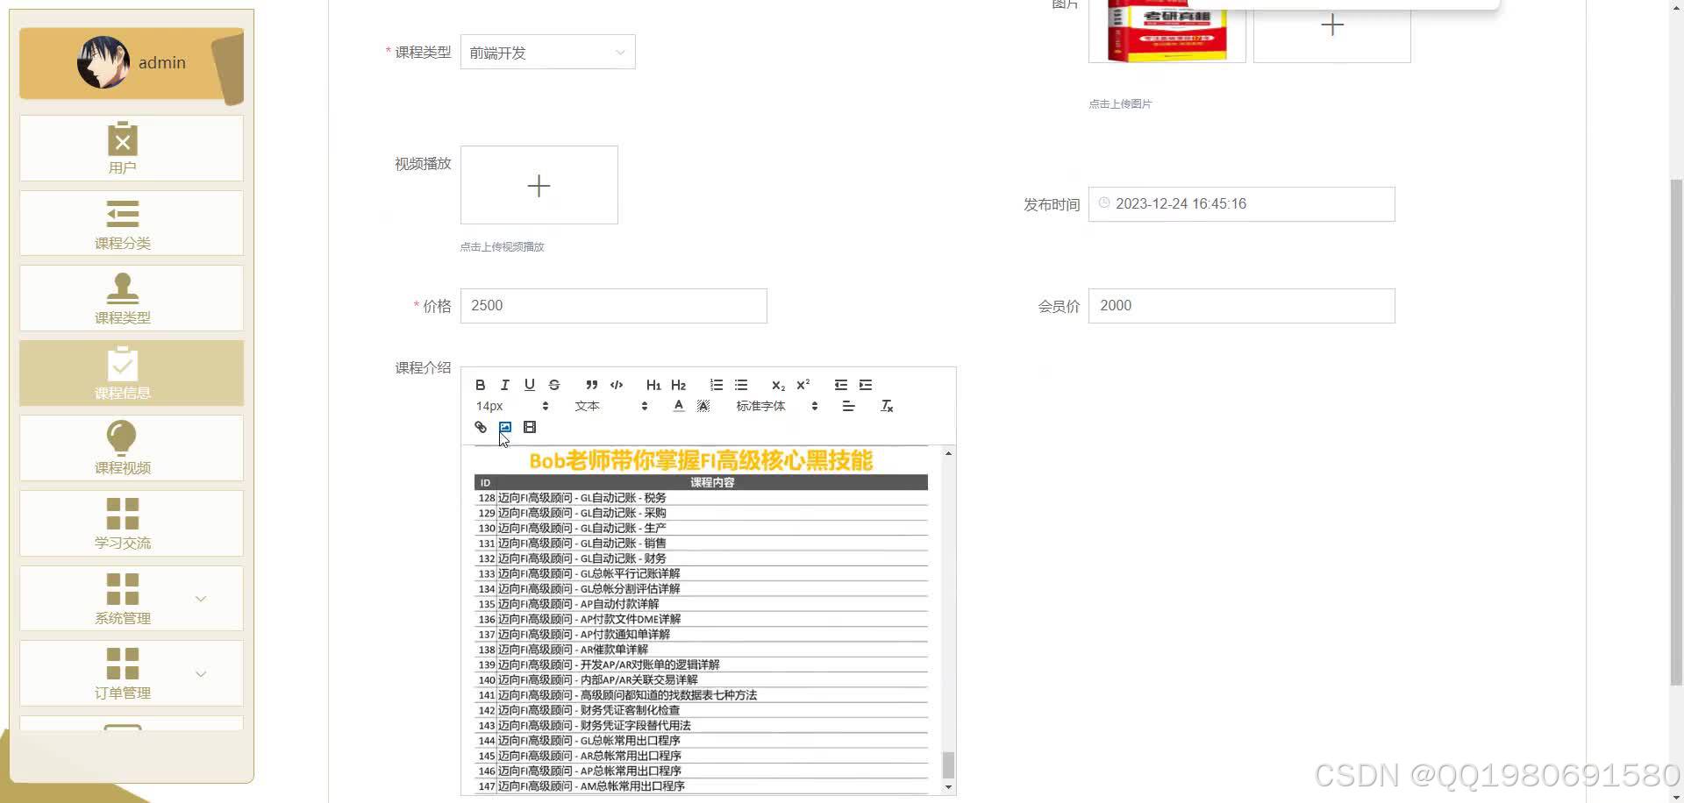Click the 点击上传图片 upload link
The height and width of the screenshot is (803, 1684).
(1120, 103)
